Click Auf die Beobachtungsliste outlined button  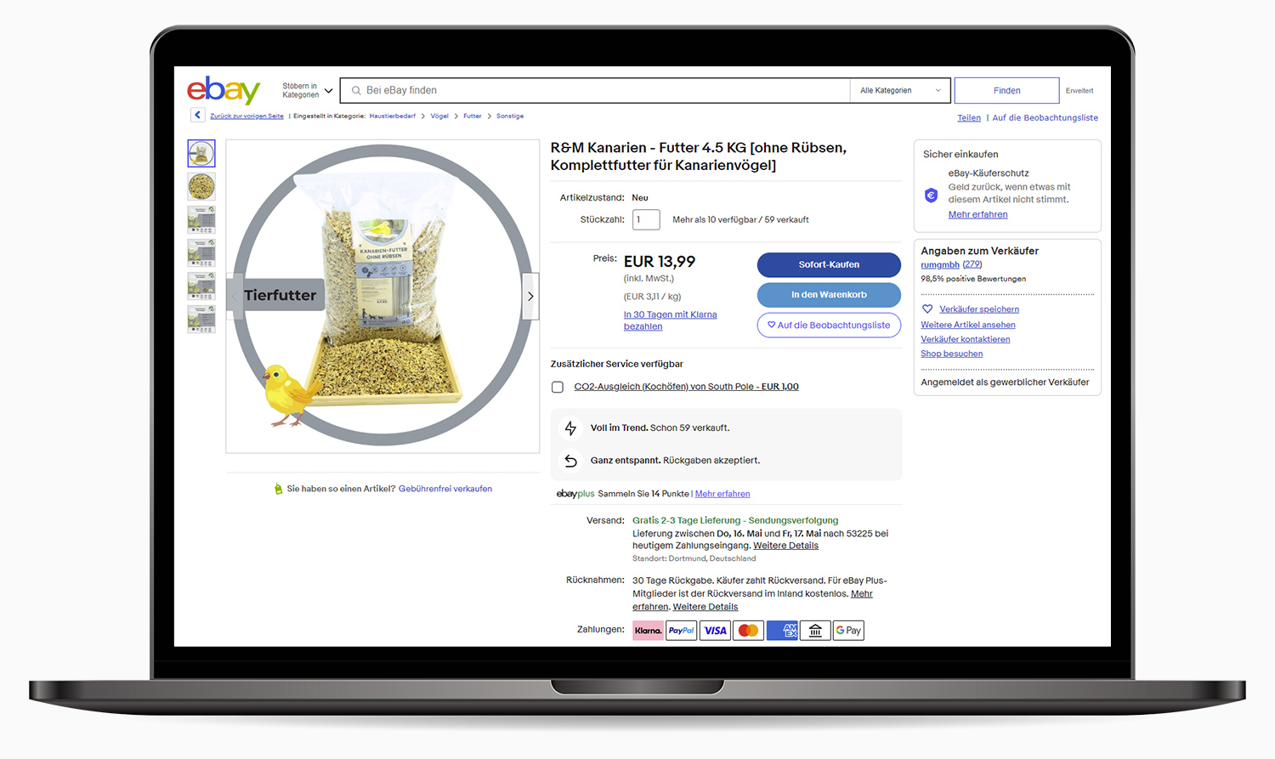pyautogui.click(x=829, y=325)
